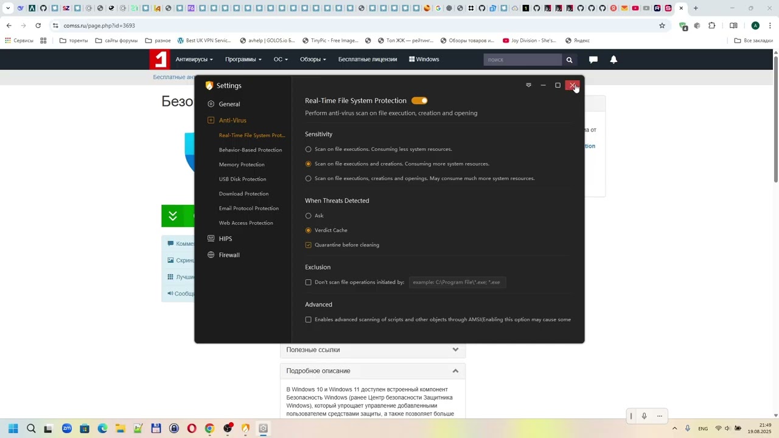Open the browser Extensions puzzle icon
Screen dimensions: 779x438
pyautogui.click(x=711, y=26)
